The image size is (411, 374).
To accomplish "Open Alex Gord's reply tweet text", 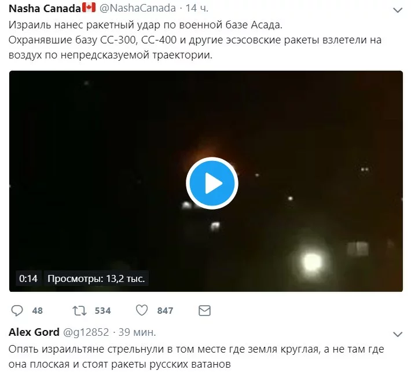I will 196,357.
